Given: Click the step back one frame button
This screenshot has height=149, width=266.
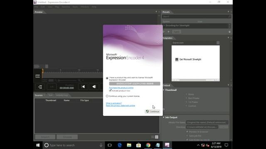Looking at the screenshot, I should [94, 87].
